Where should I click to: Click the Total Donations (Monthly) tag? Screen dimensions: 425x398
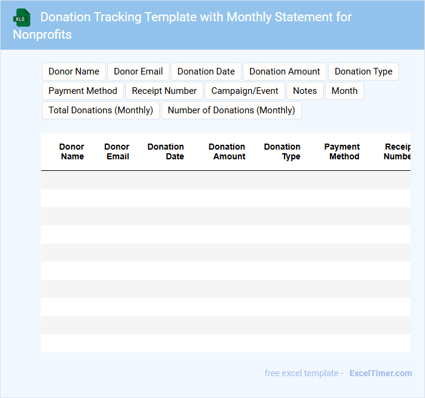point(100,110)
